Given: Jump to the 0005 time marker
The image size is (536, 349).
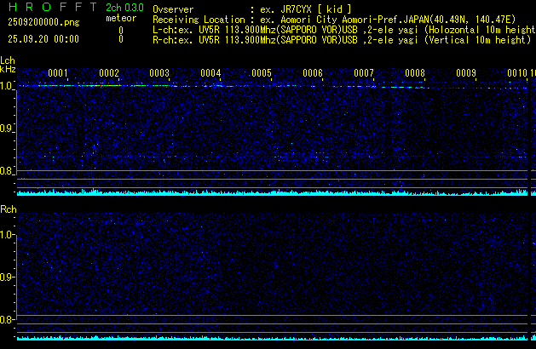Looking at the screenshot, I should coord(262,73).
